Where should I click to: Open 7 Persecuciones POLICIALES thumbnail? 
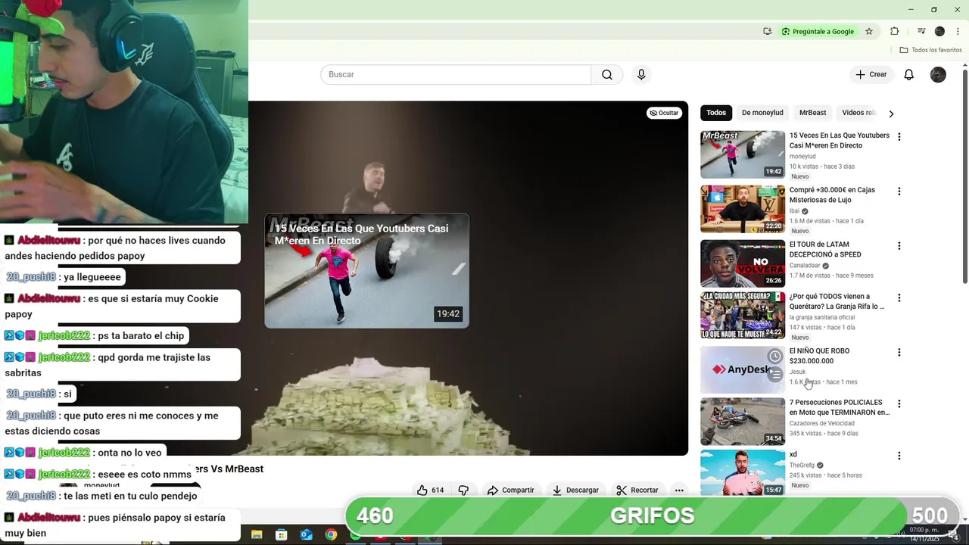coord(743,421)
